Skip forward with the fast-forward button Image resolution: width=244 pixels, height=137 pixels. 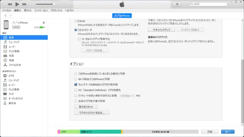pos(24,4)
